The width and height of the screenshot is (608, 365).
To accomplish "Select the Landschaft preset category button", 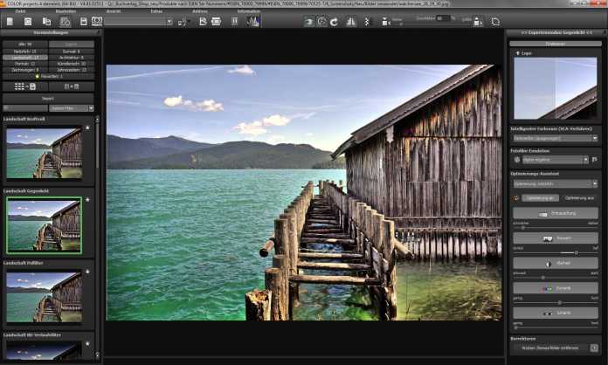I will coord(24,57).
